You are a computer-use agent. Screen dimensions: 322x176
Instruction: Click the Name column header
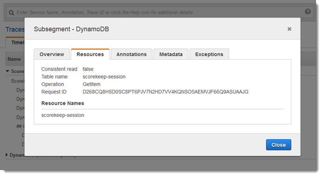14,59
